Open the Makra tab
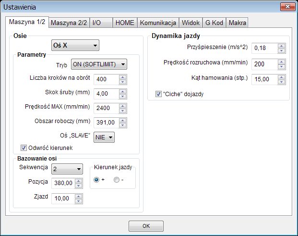 pos(237,23)
